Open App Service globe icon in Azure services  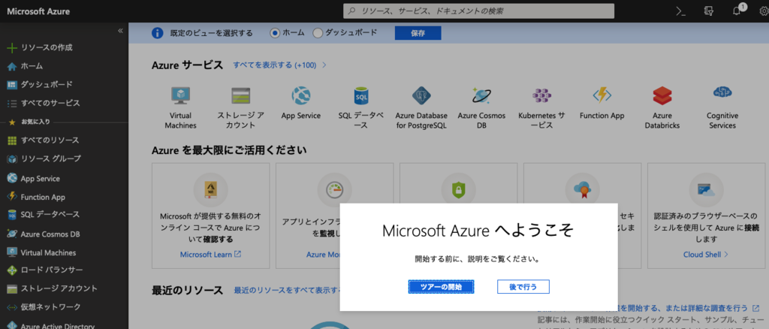point(300,96)
